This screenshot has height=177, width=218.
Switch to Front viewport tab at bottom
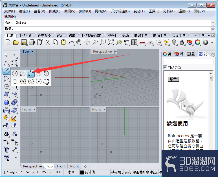tap(61, 166)
